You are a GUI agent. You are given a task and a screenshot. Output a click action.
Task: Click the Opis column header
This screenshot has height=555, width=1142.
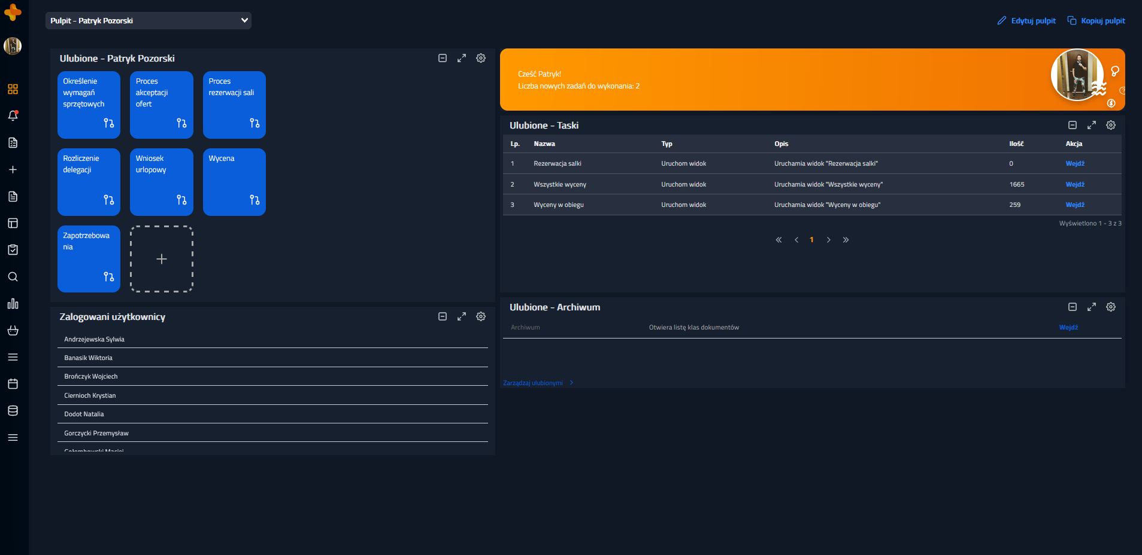pyautogui.click(x=781, y=144)
